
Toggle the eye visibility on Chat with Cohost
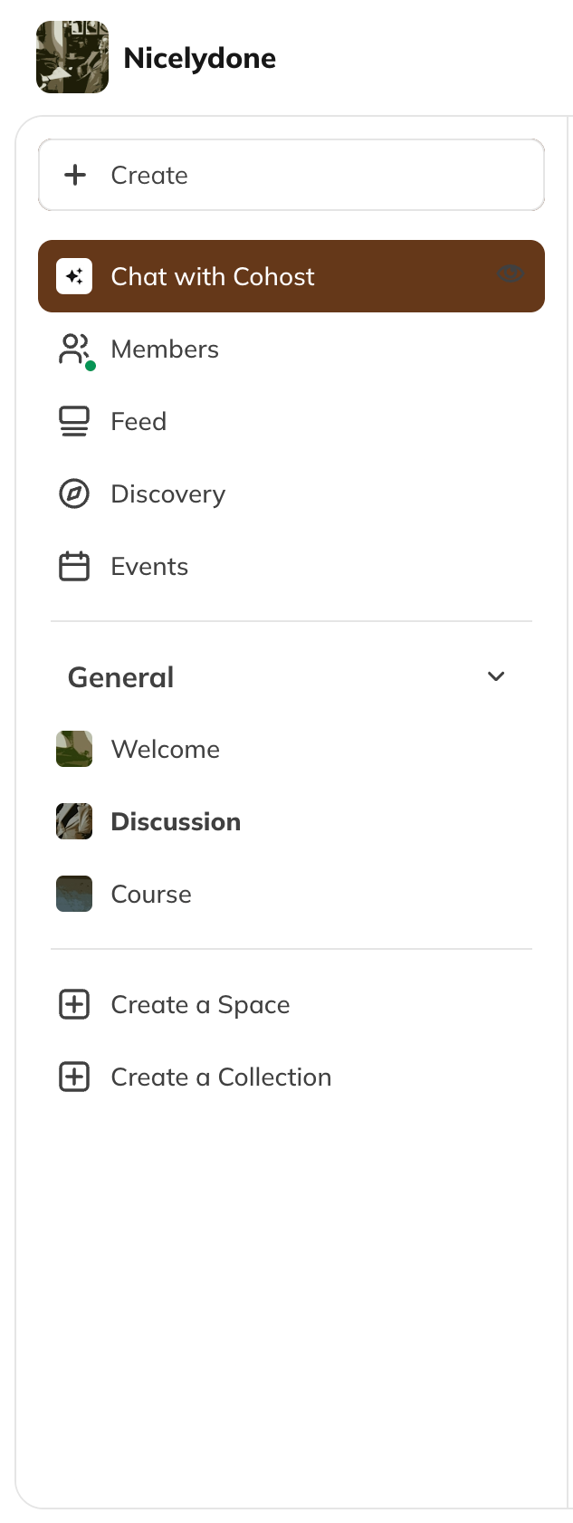pos(511,274)
